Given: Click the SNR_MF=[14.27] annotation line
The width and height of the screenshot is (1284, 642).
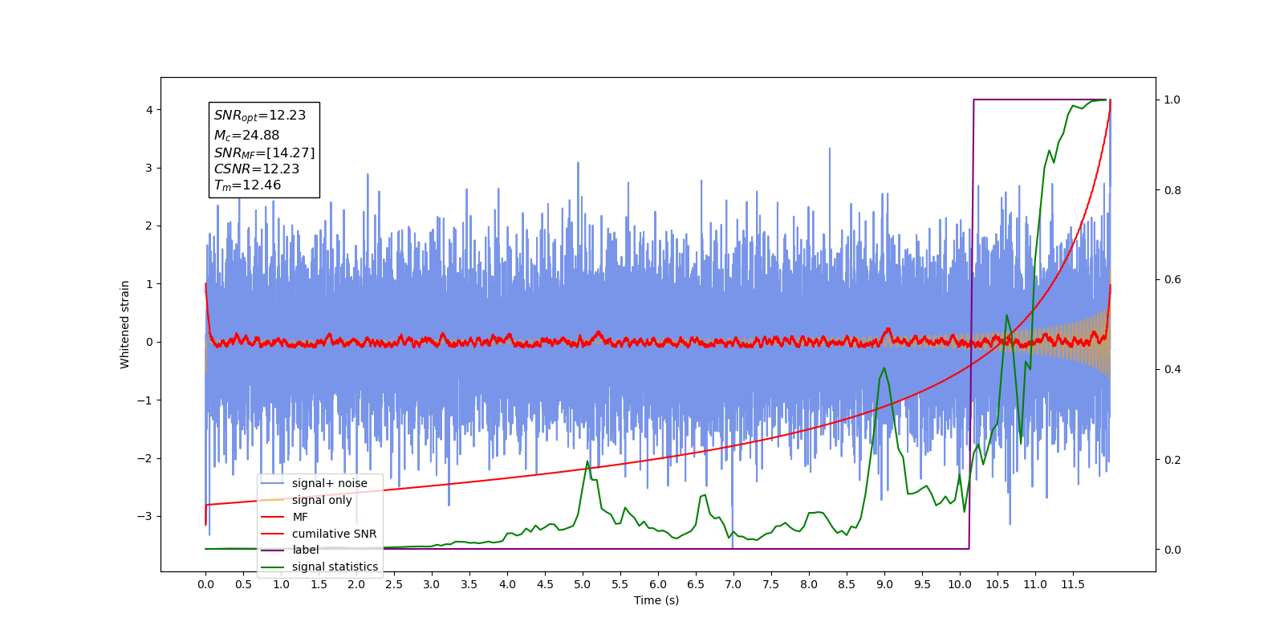Looking at the screenshot, I should coord(264,152).
